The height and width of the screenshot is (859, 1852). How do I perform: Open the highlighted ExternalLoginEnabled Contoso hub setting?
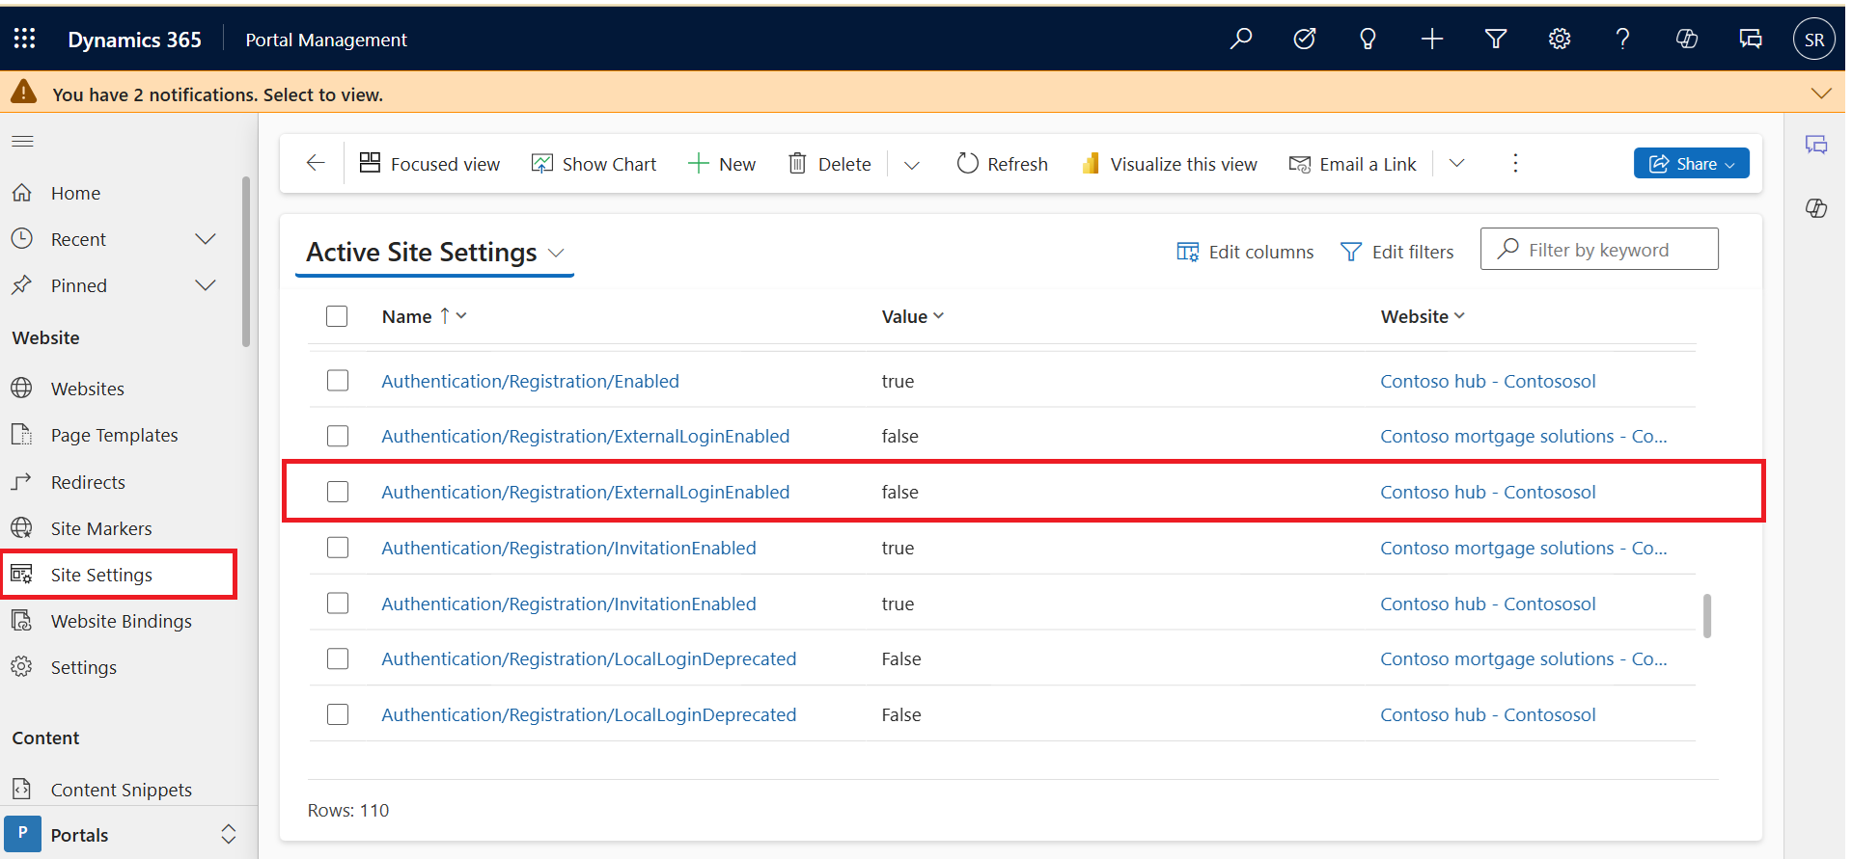tap(585, 492)
